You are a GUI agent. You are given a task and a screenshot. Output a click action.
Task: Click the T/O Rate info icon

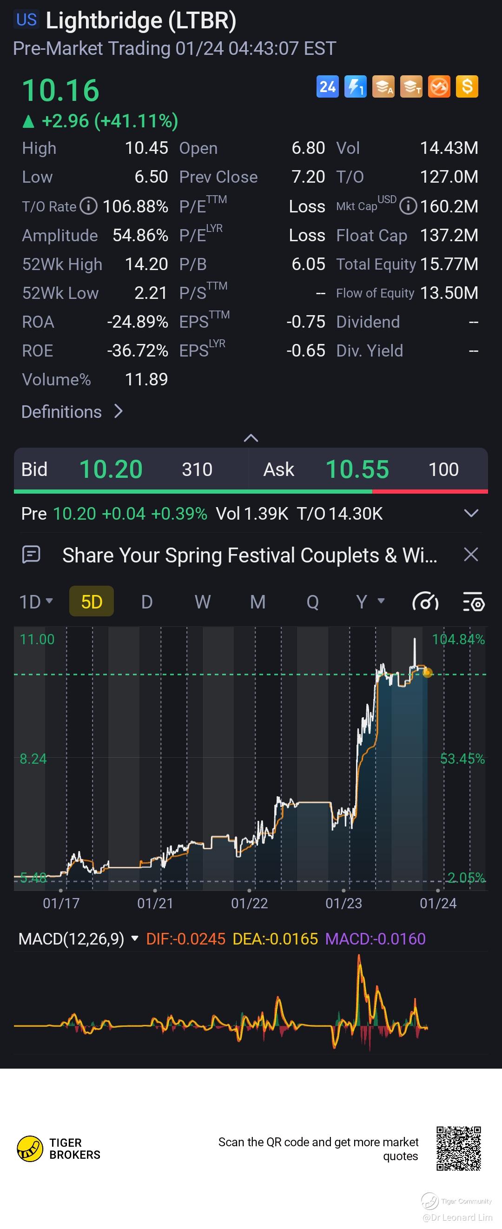pos(88,206)
